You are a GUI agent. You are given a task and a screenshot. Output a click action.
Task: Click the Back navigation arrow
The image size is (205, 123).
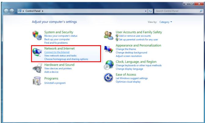[6, 11]
